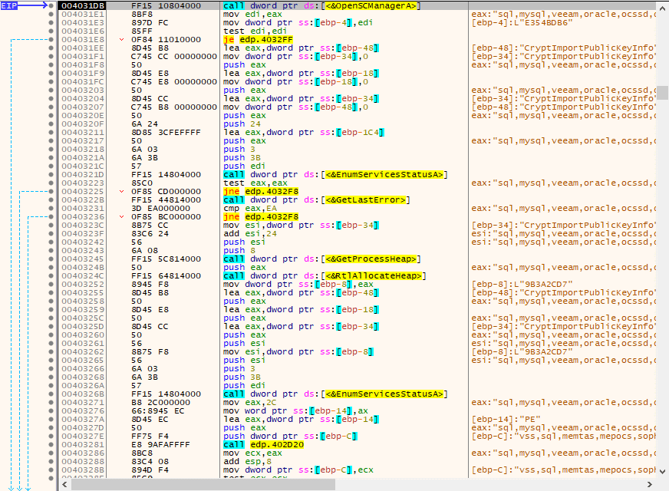Image resolution: width=669 pixels, height=491 pixels.
Task: Select 'mov dword ptr ss:[ebp-4],edi' instruction
Action: (x=298, y=22)
